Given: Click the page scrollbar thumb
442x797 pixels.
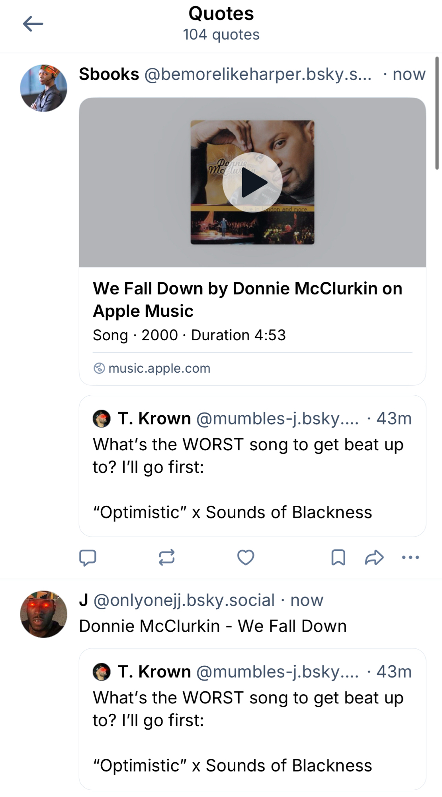Looking at the screenshot, I should pyautogui.click(x=437, y=114).
